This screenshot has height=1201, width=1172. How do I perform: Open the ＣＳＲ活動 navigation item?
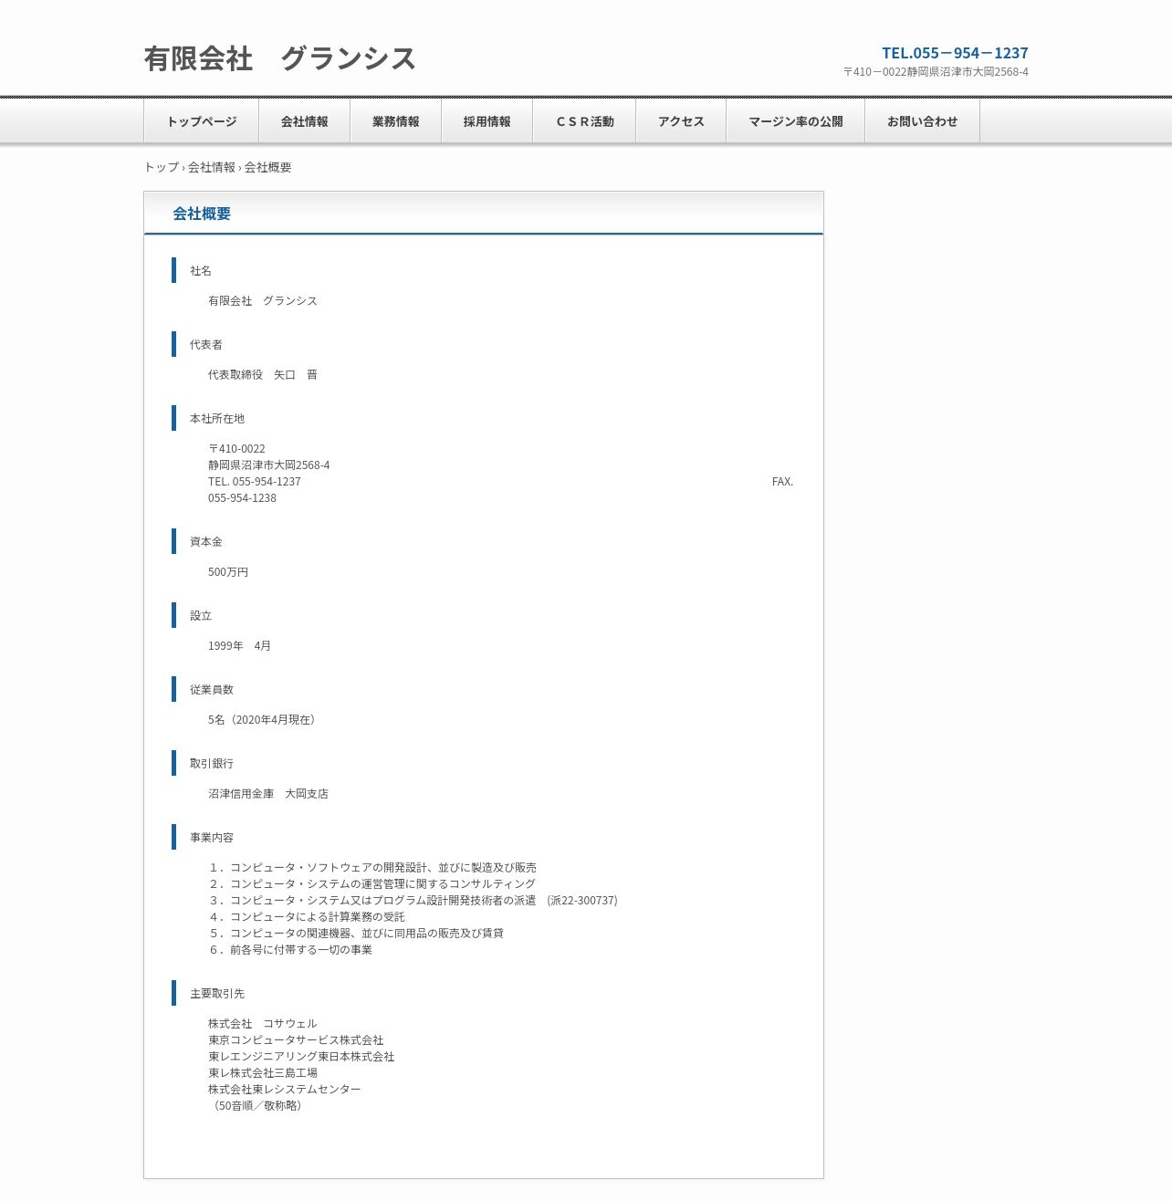tap(584, 121)
